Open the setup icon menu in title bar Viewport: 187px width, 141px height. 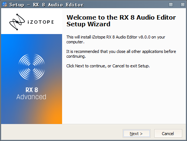click(5, 4)
